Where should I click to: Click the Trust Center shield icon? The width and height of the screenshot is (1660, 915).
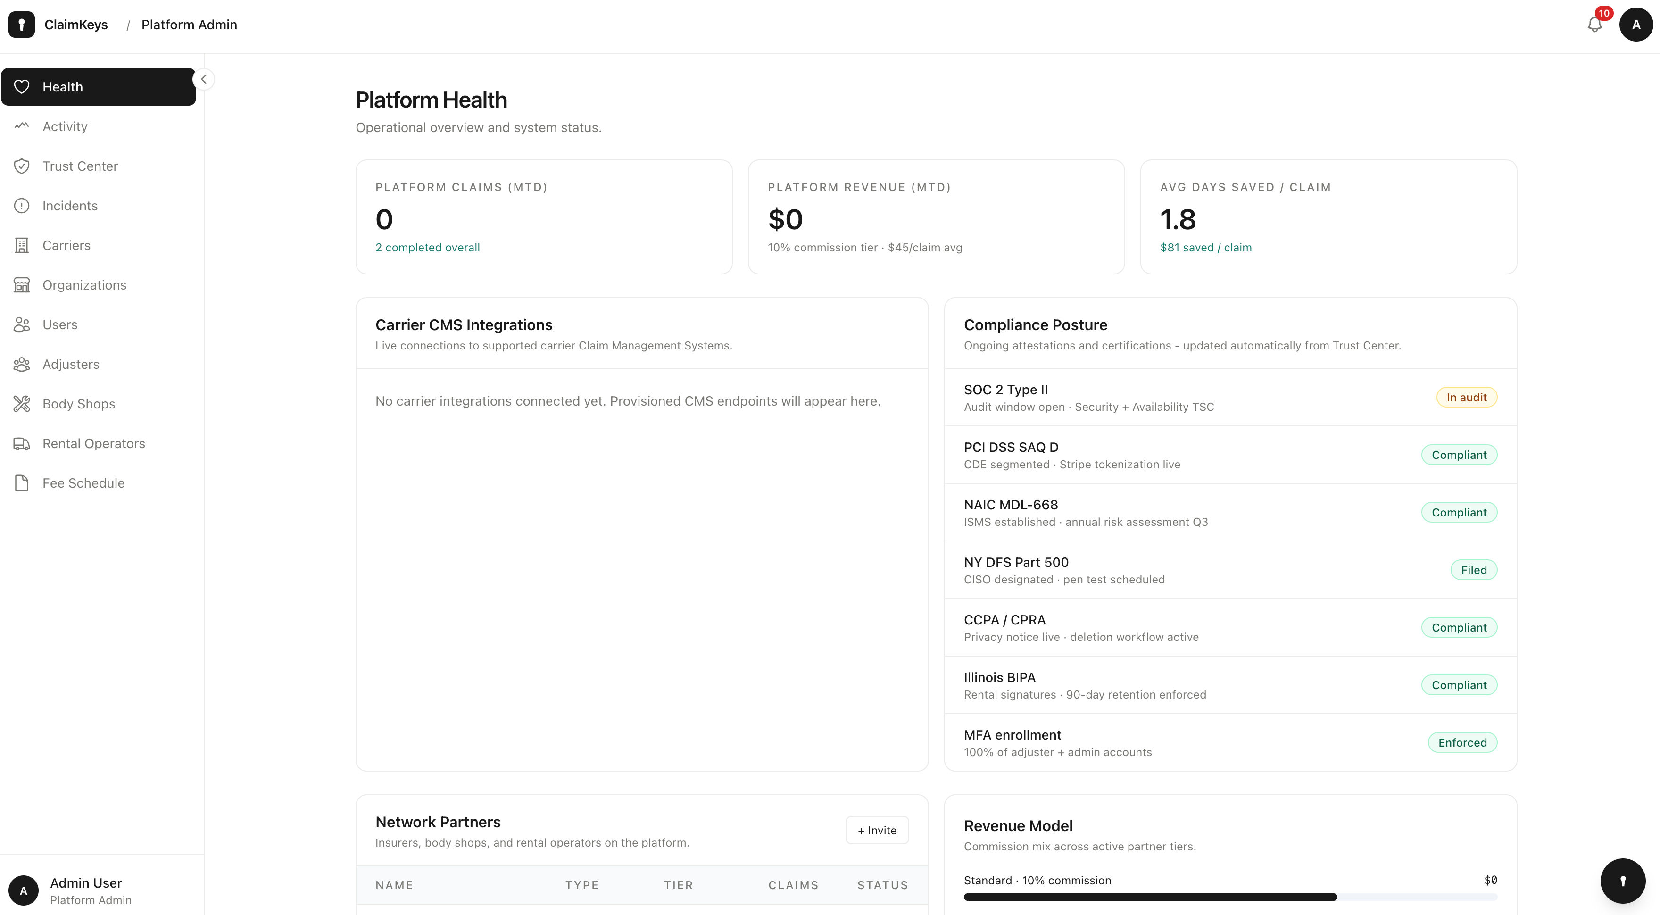pos(22,166)
